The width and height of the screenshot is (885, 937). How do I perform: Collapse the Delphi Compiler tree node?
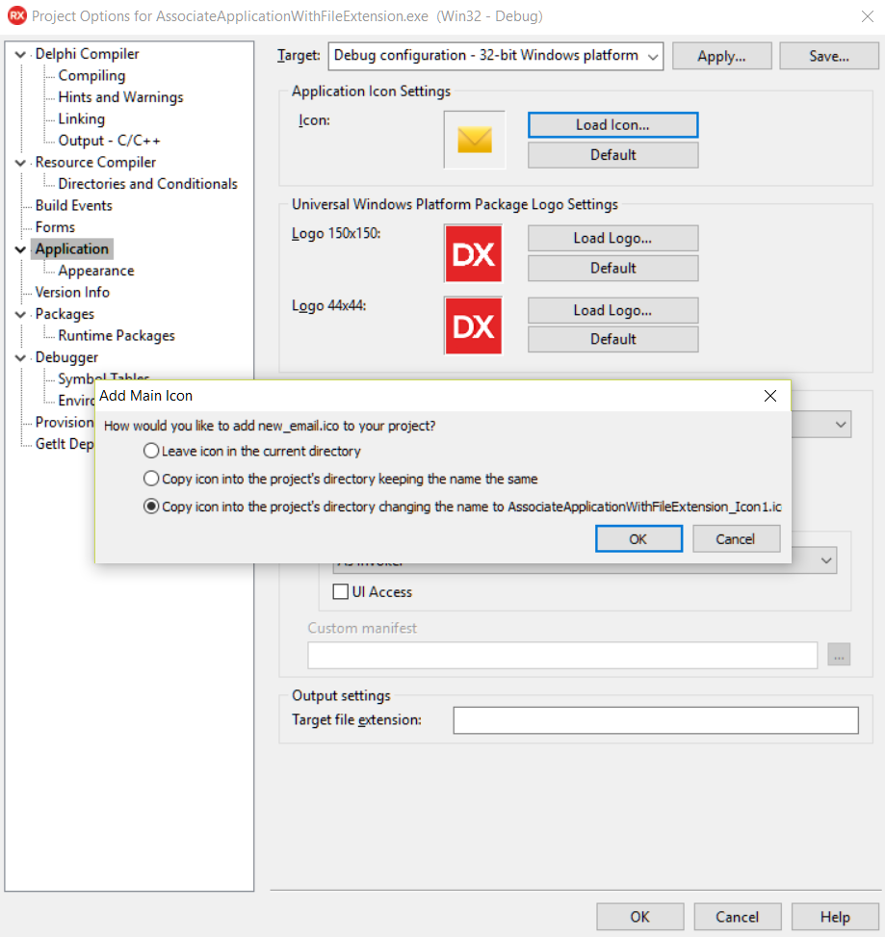click(x=20, y=54)
